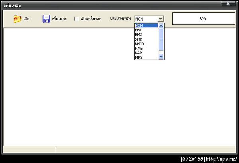Select NCN in the dropdown list

146,25
